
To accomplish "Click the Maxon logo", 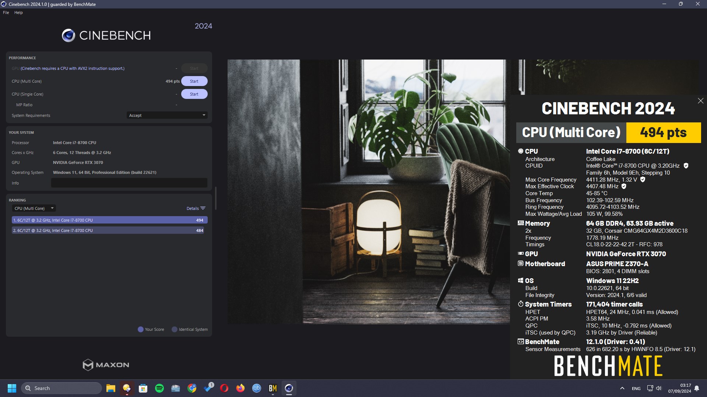I will (106, 365).
